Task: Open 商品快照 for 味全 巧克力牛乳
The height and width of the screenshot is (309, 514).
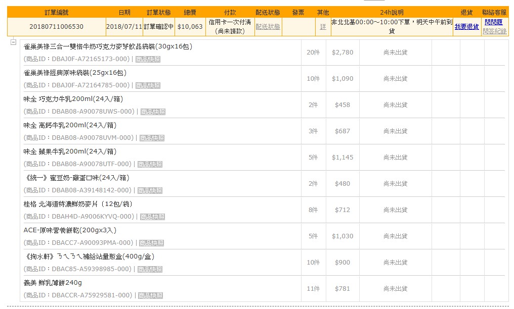Action: click(x=153, y=112)
